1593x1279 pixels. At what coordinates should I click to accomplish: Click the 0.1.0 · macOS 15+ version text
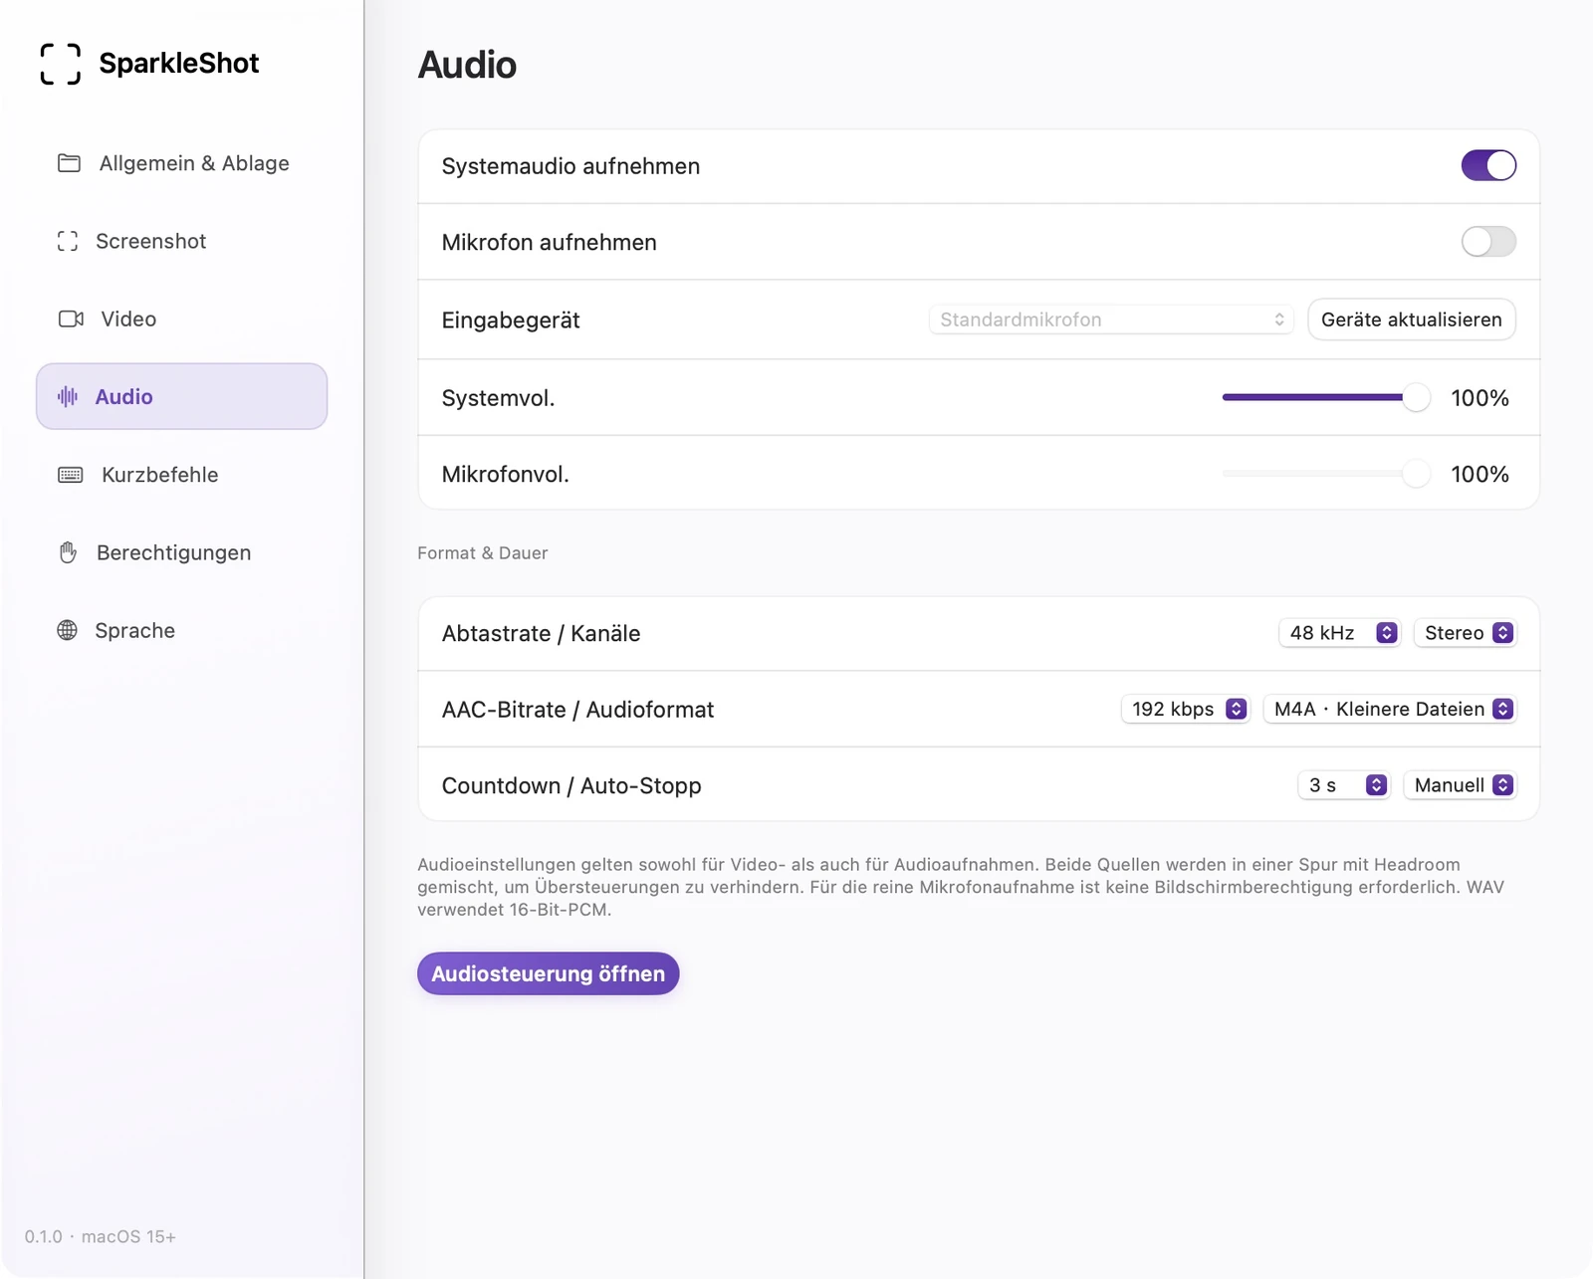101,1236
